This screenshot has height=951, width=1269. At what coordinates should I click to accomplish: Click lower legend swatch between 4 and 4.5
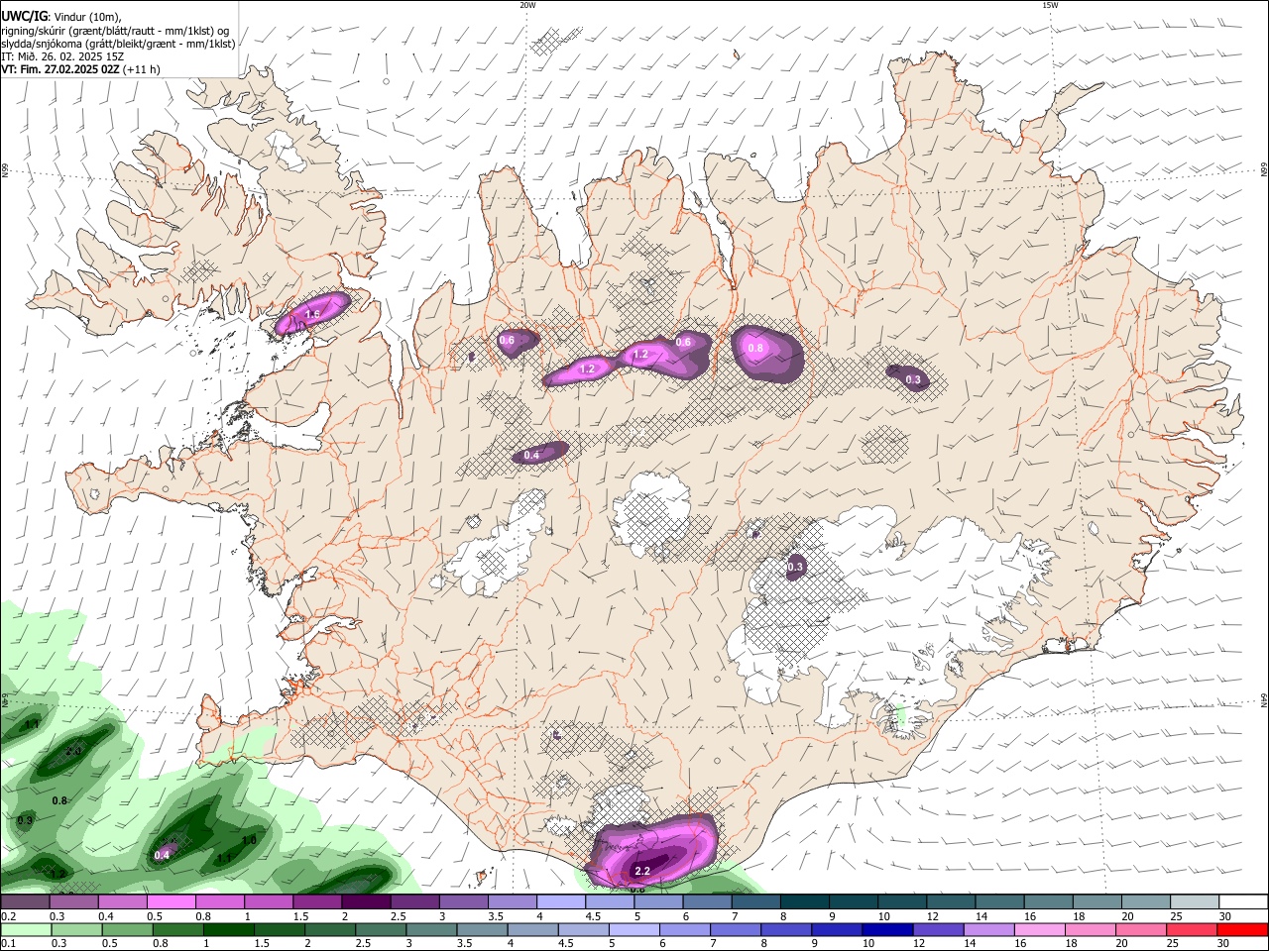click(533, 930)
